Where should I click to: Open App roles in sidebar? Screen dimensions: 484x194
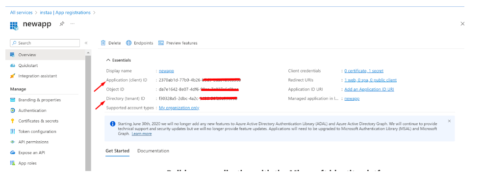[x=27, y=163]
